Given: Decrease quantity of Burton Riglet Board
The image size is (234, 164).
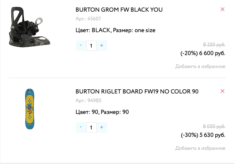Looking at the screenshot, I should 81,127.
